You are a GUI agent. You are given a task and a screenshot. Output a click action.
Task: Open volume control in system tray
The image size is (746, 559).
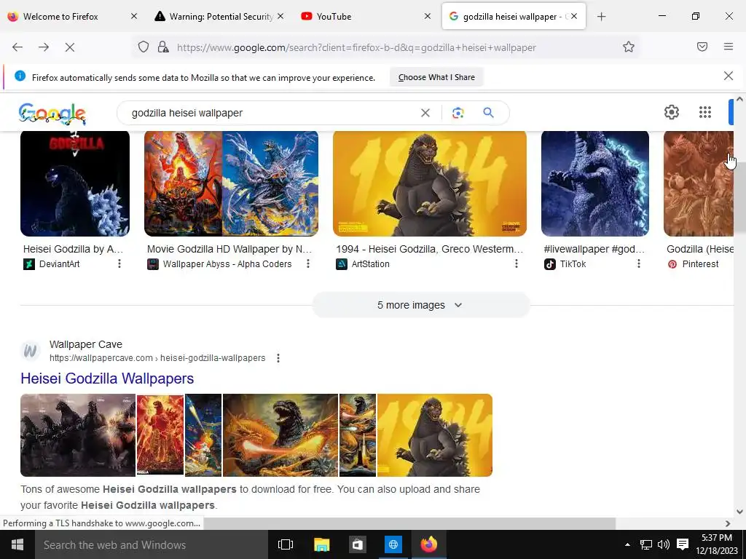point(664,544)
